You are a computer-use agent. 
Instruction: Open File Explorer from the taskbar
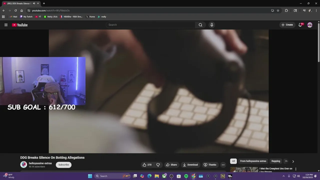point(157,176)
